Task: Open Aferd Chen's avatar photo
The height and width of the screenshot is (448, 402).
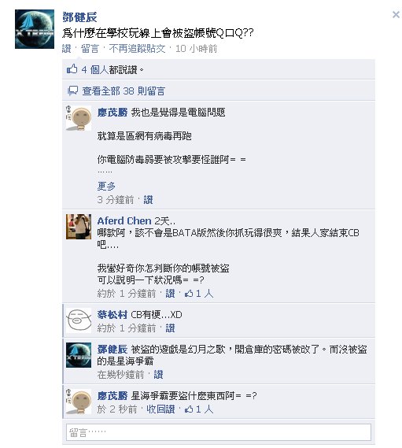Action: pyautogui.click(x=79, y=227)
